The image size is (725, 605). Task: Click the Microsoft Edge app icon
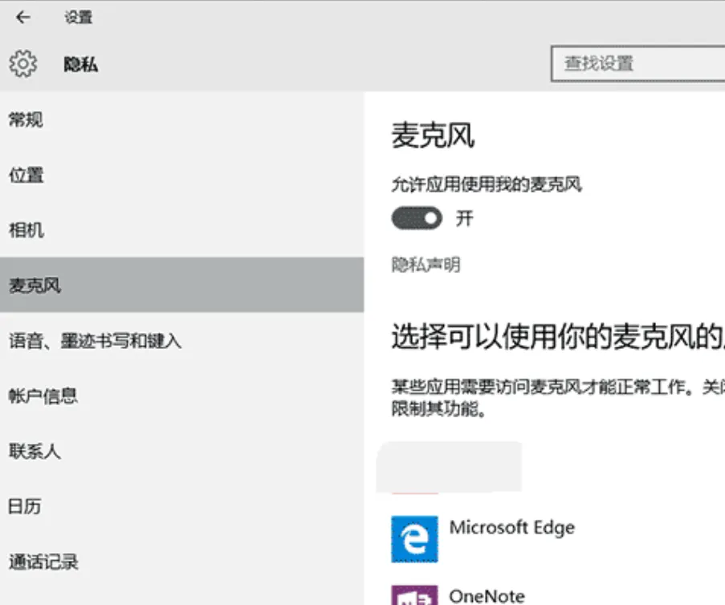[414, 538]
